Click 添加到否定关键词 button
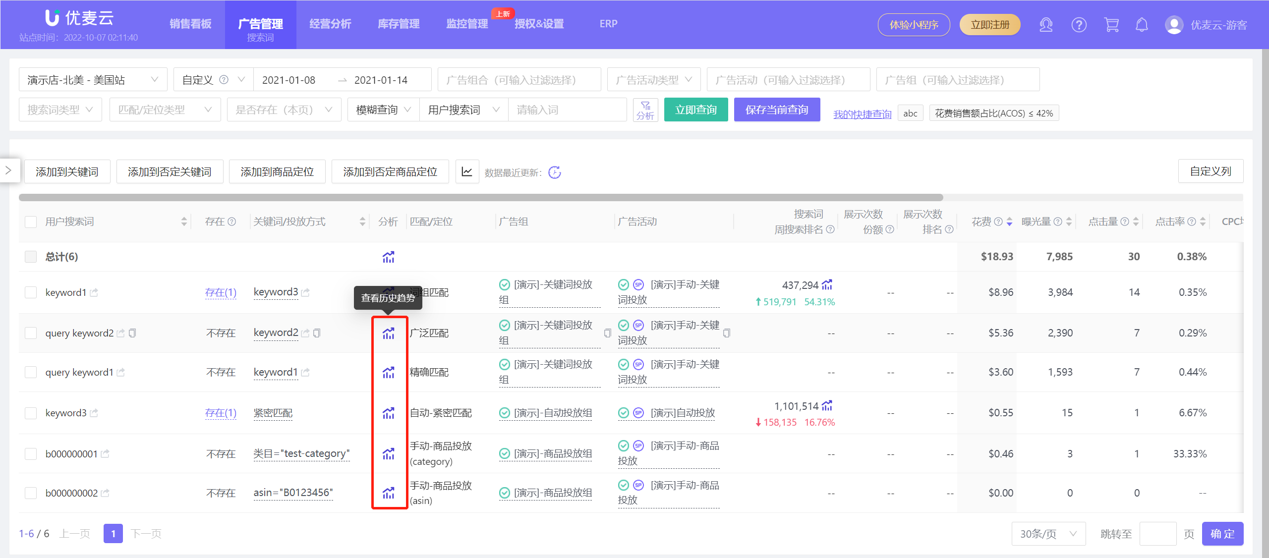 point(170,171)
